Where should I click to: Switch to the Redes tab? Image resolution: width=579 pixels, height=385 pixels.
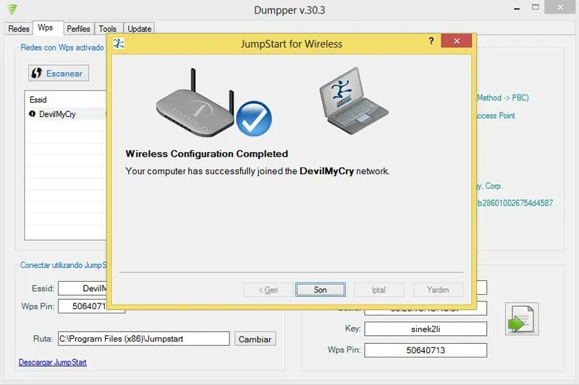pyautogui.click(x=19, y=29)
